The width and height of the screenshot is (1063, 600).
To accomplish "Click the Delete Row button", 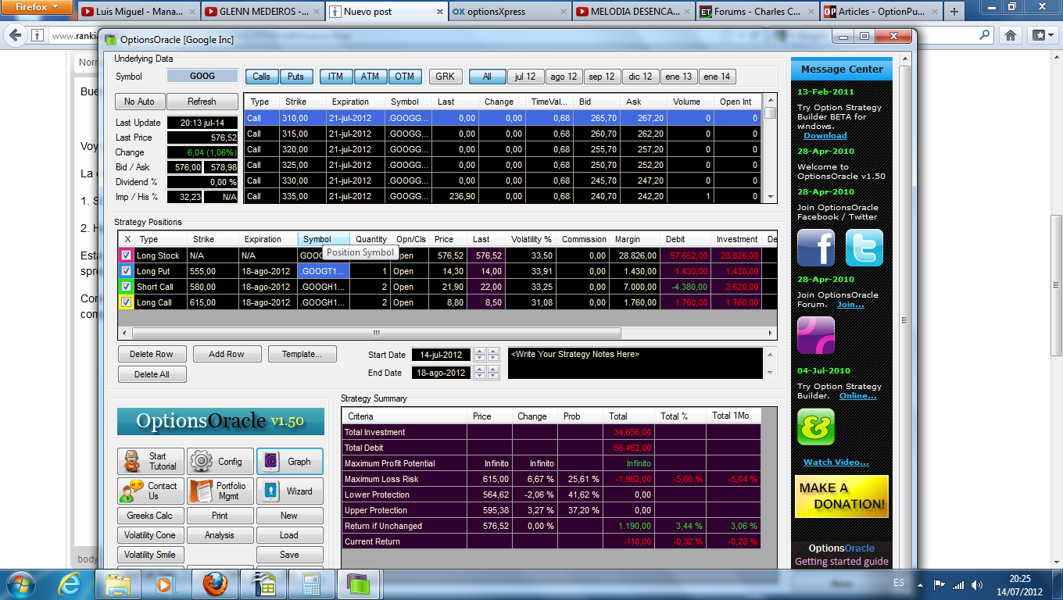I will point(152,354).
